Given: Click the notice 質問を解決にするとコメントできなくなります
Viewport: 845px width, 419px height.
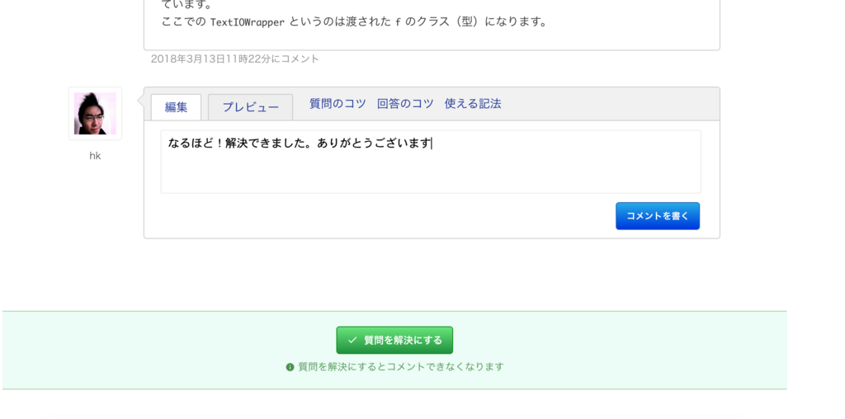Looking at the screenshot, I should (x=401, y=367).
